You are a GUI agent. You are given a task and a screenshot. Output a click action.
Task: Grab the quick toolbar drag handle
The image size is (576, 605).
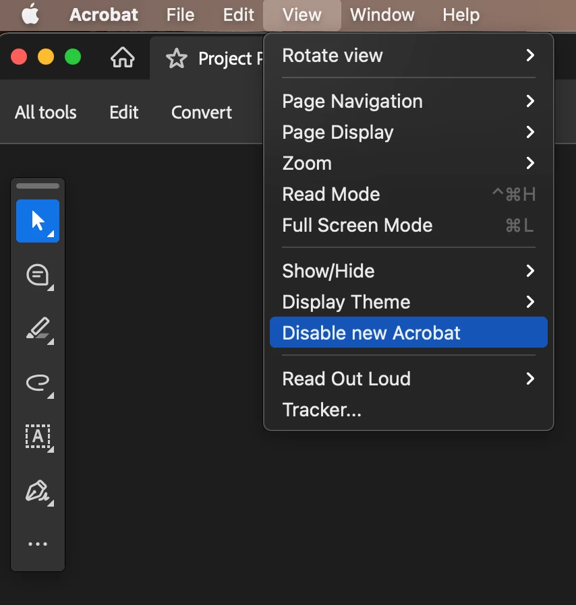(x=38, y=186)
